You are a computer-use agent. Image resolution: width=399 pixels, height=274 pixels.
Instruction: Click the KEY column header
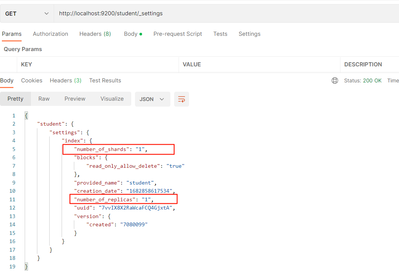point(26,64)
